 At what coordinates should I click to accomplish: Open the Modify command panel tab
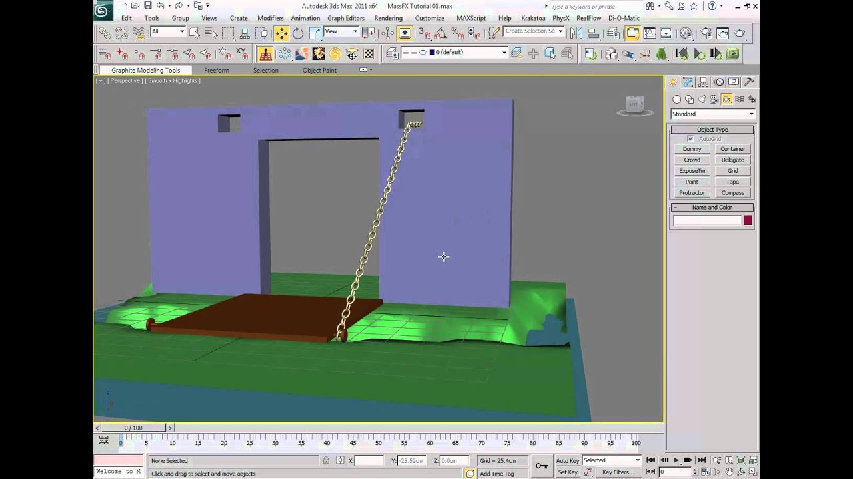pos(688,82)
